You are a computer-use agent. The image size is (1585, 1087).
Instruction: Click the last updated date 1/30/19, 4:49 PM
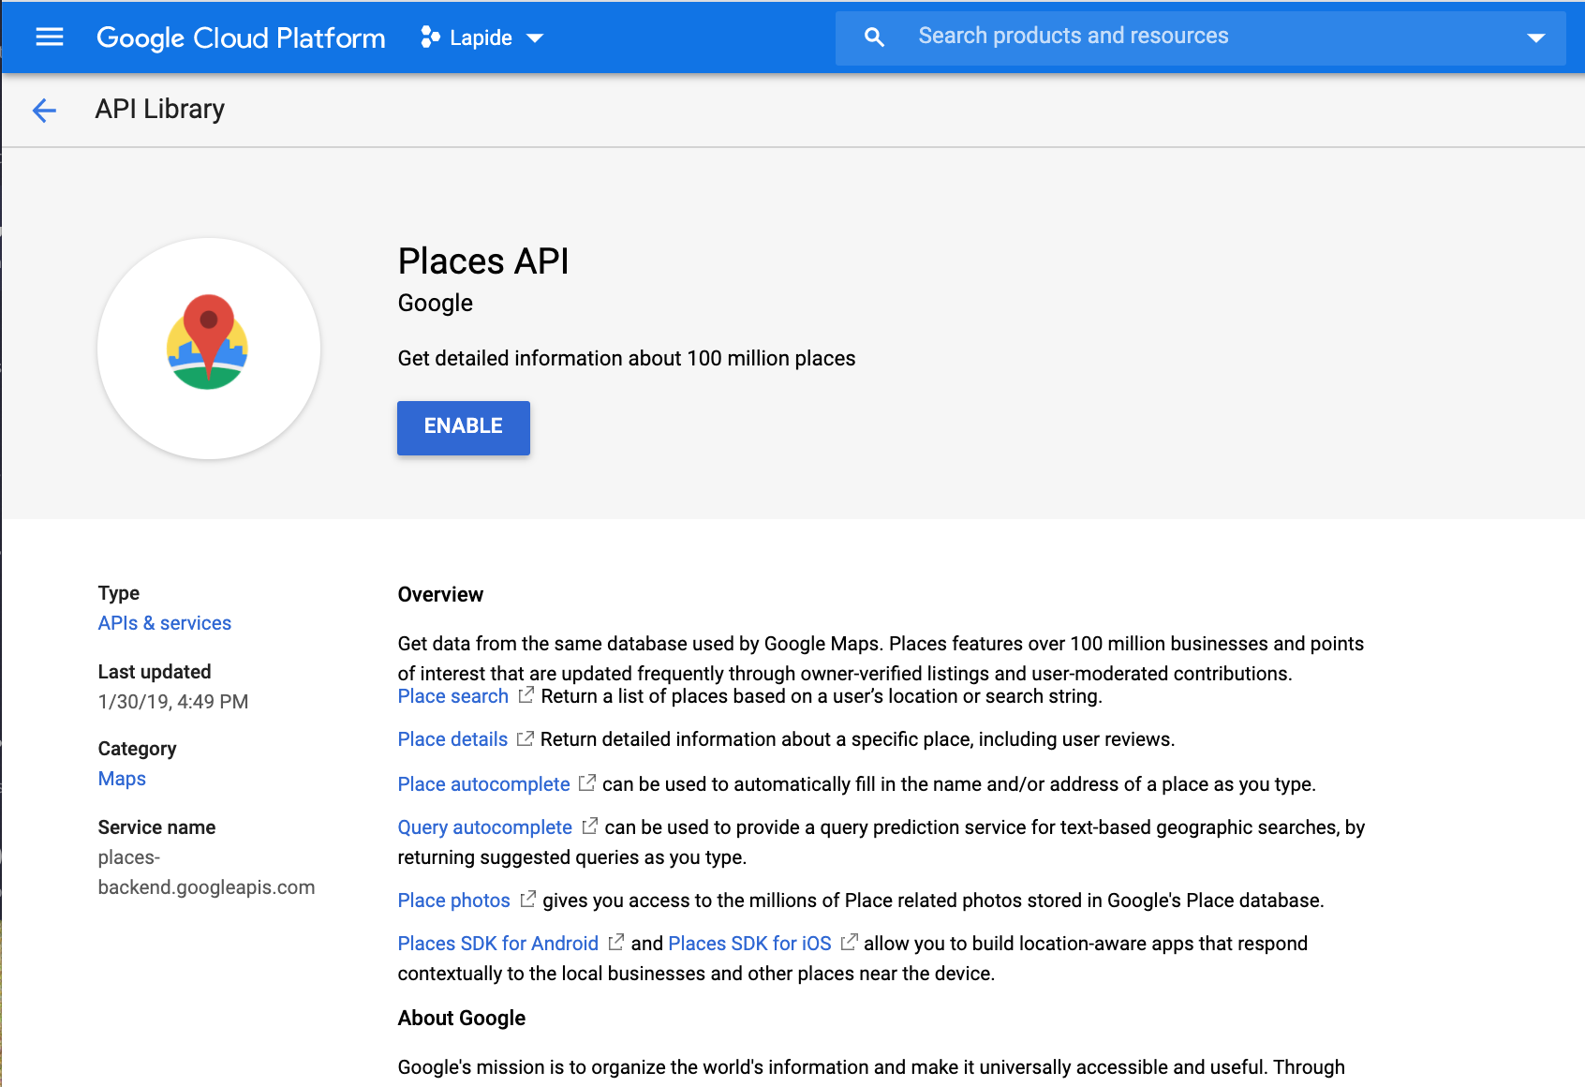[x=173, y=702]
